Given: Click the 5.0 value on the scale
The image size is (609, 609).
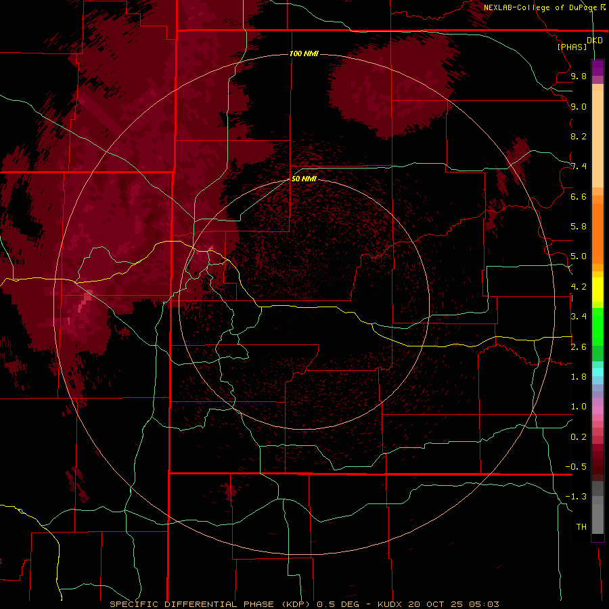Looking at the screenshot, I should pyautogui.click(x=579, y=256).
